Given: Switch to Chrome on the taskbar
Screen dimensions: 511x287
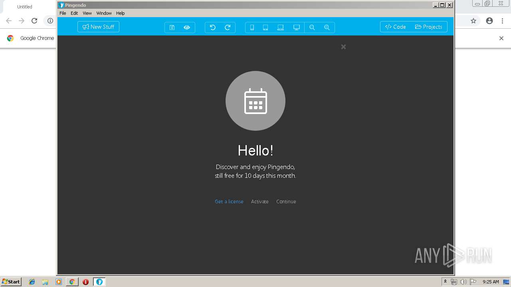Looking at the screenshot, I should 72,282.
